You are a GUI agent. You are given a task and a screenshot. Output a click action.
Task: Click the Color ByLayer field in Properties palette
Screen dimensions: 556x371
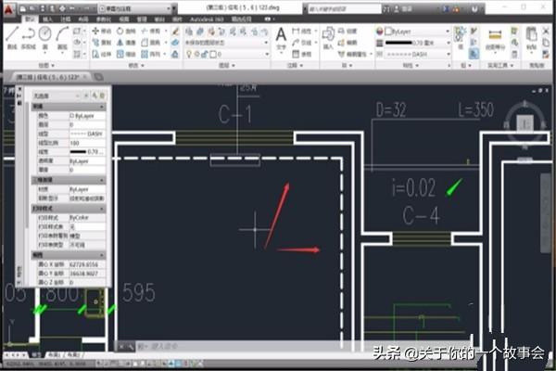pyautogui.click(x=86, y=116)
